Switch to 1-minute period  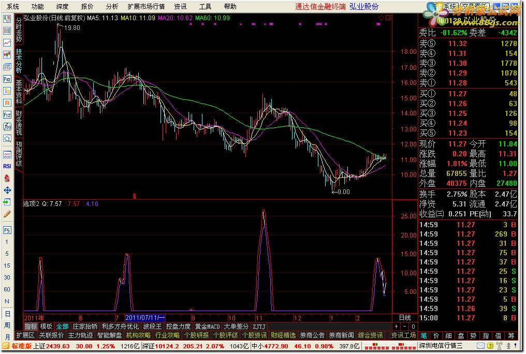[7, 242]
